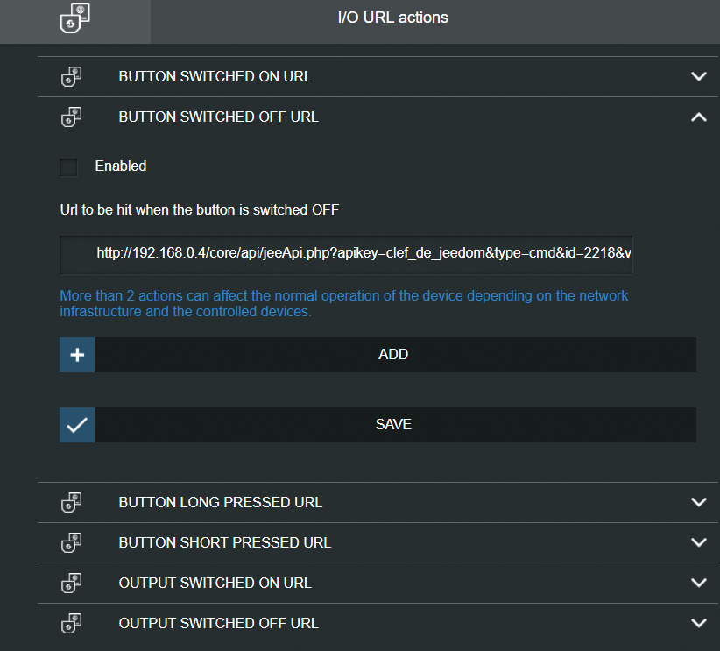Click icon beside BUTTON SWITCHED ON URL
720x651 pixels.
pos(71,77)
